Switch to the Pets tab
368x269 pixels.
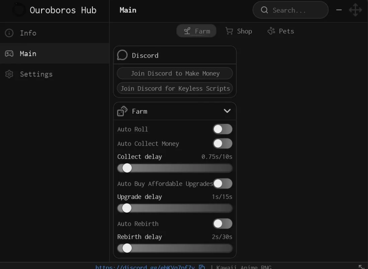coord(281,31)
